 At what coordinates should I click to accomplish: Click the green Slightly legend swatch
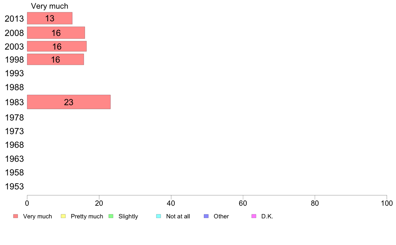pos(111,216)
